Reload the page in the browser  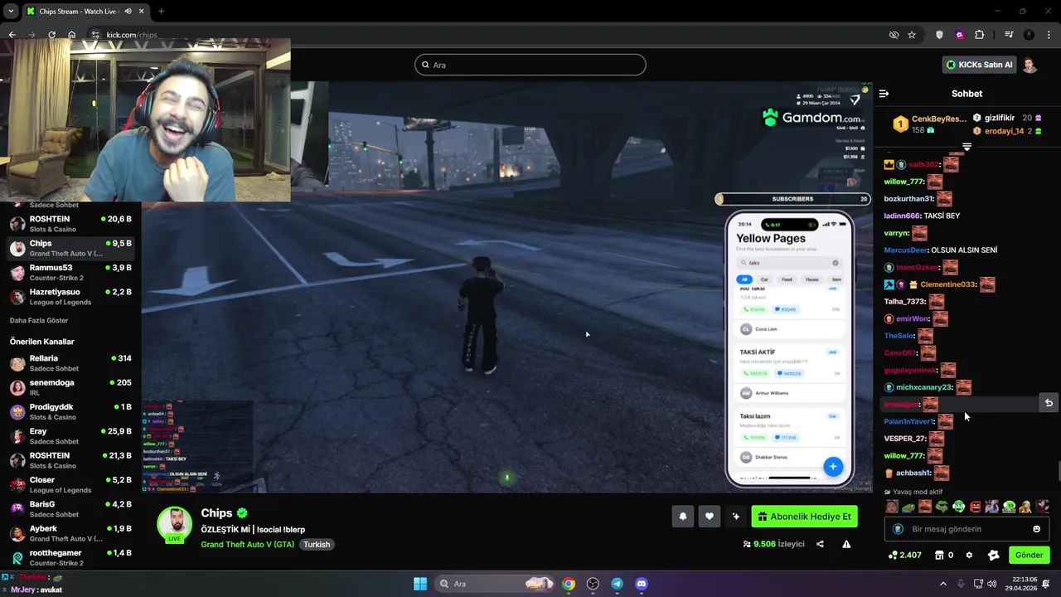51,35
